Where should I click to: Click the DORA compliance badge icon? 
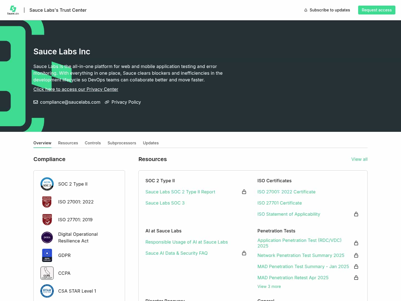[47, 237]
